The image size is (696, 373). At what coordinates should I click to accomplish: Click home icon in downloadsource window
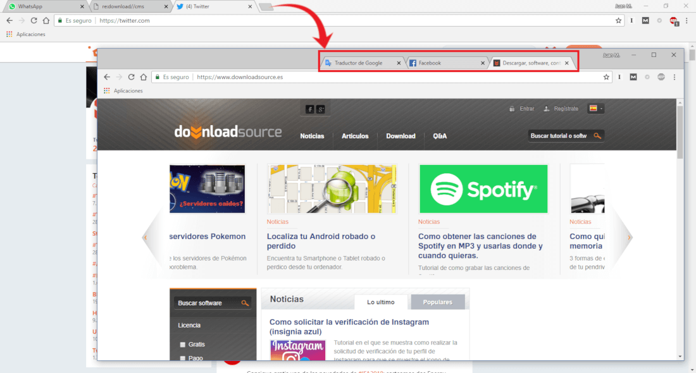(144, 76)
